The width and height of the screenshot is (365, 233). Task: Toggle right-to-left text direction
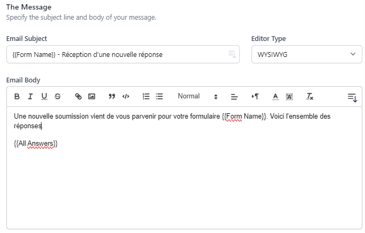255,96
